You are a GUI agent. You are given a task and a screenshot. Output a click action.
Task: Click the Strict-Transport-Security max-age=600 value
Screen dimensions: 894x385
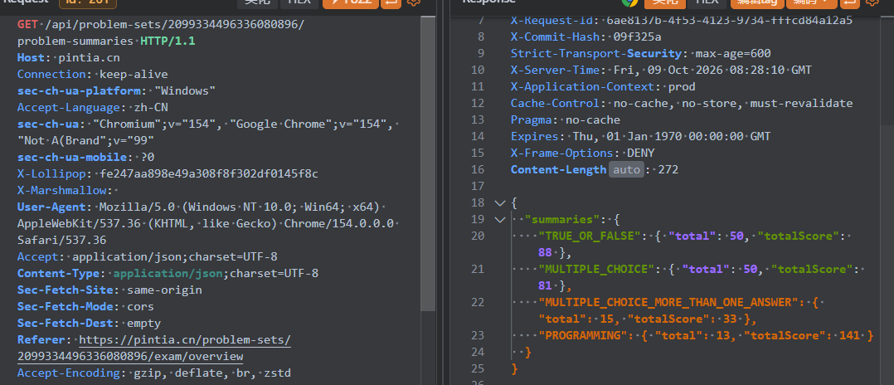[733, 54]
